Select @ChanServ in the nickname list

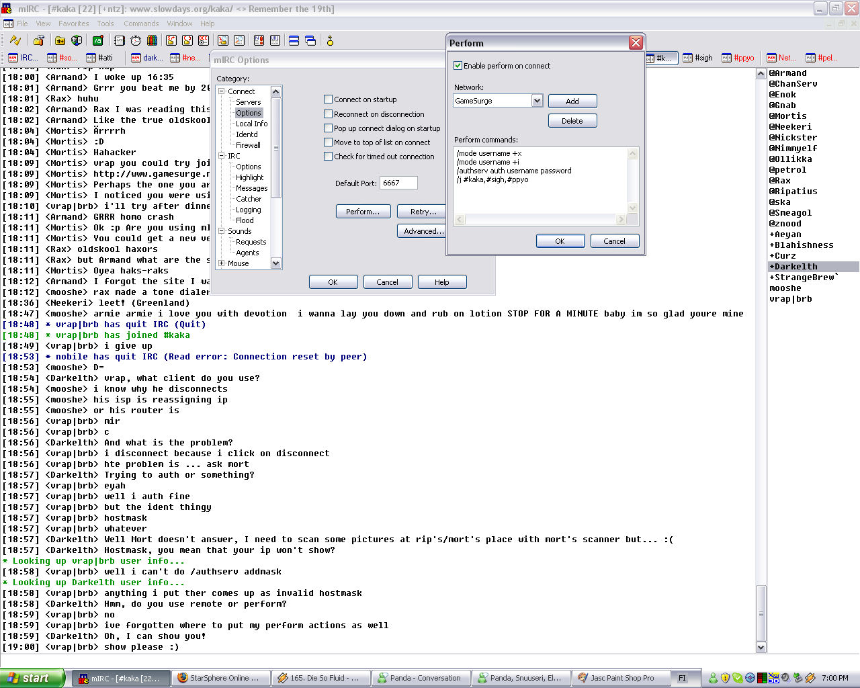point(793,84)
